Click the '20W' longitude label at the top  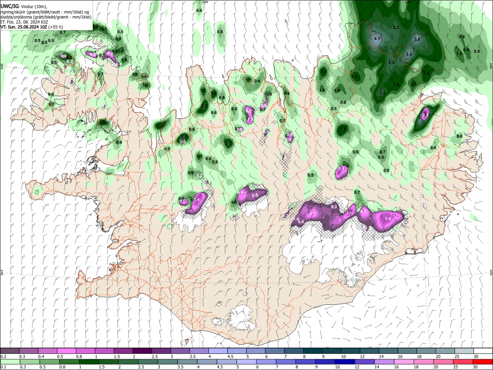[205, 2]
